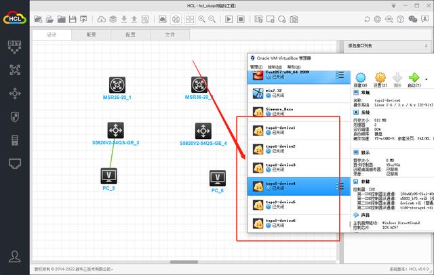
Task: Click the user feedback icon at toolbar end
Action: point(425,20)
